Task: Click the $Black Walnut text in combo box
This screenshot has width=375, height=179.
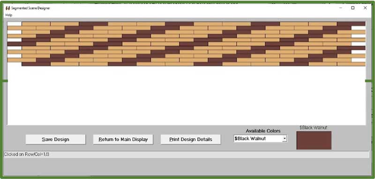Action: pyautogui.click(x=250, y=138)
